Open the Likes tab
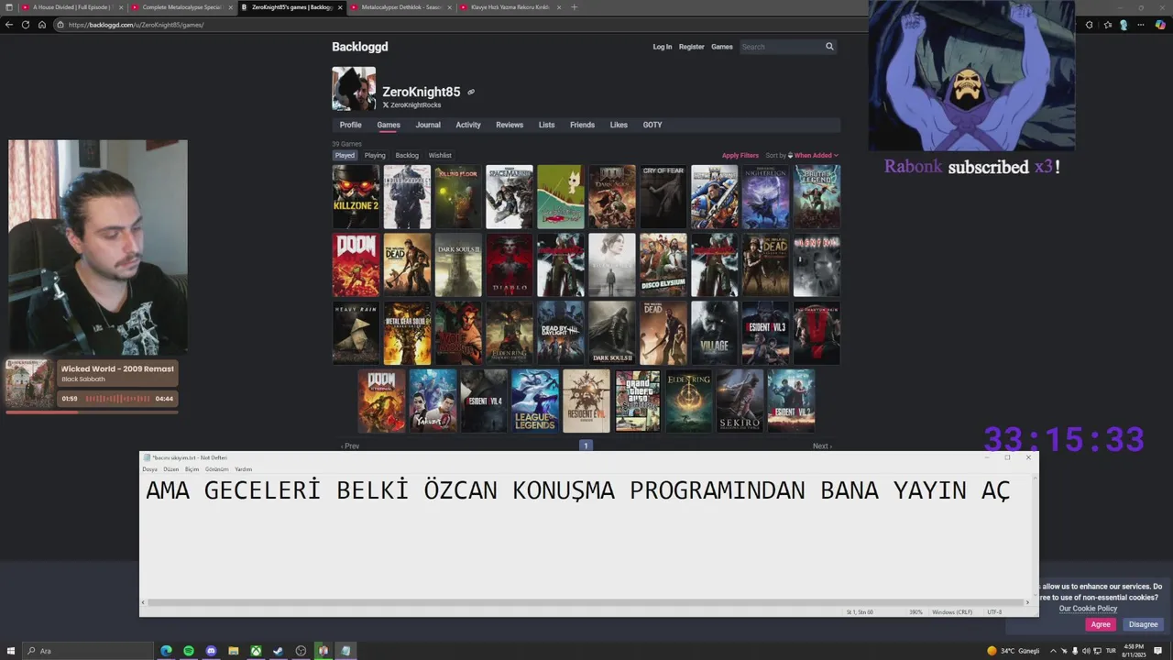Screen dimensions: 1173x660 click(619, 125)
